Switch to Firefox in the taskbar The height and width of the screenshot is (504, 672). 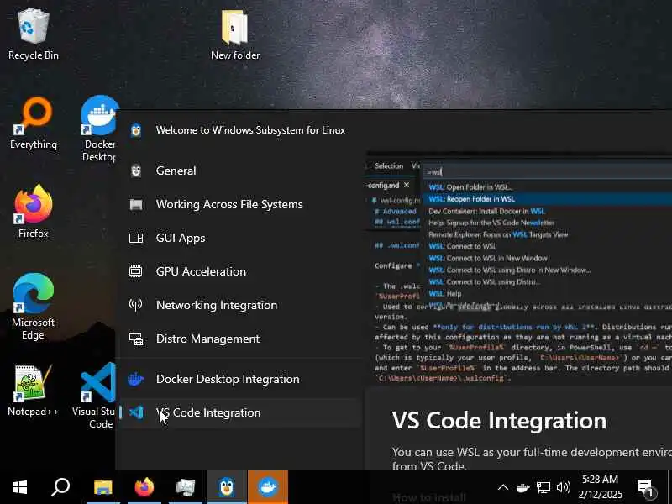pos(144,487)
